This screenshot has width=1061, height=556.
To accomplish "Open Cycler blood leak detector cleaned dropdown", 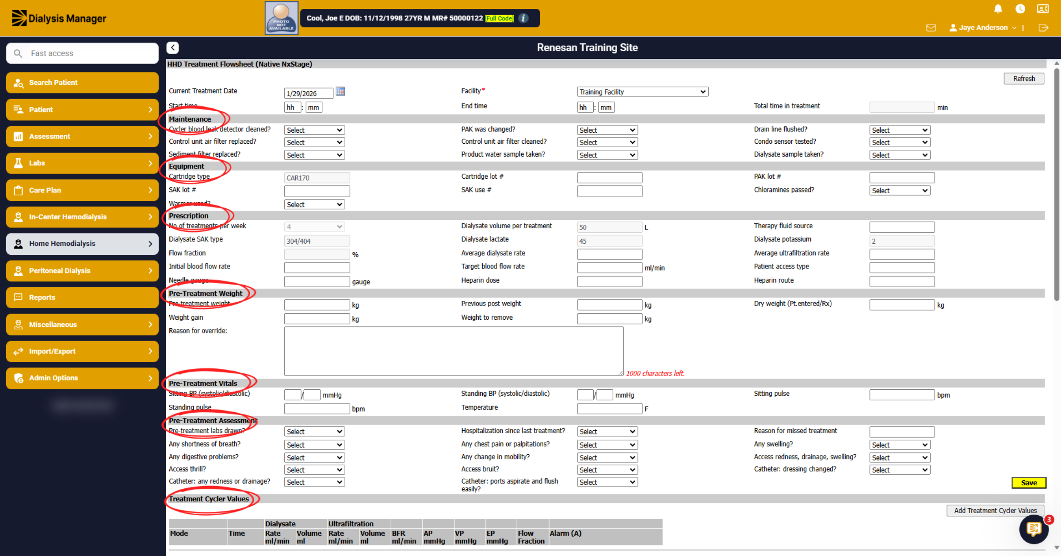I will pos(314,130).
